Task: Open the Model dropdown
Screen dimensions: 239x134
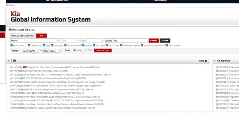Action: 35,41
